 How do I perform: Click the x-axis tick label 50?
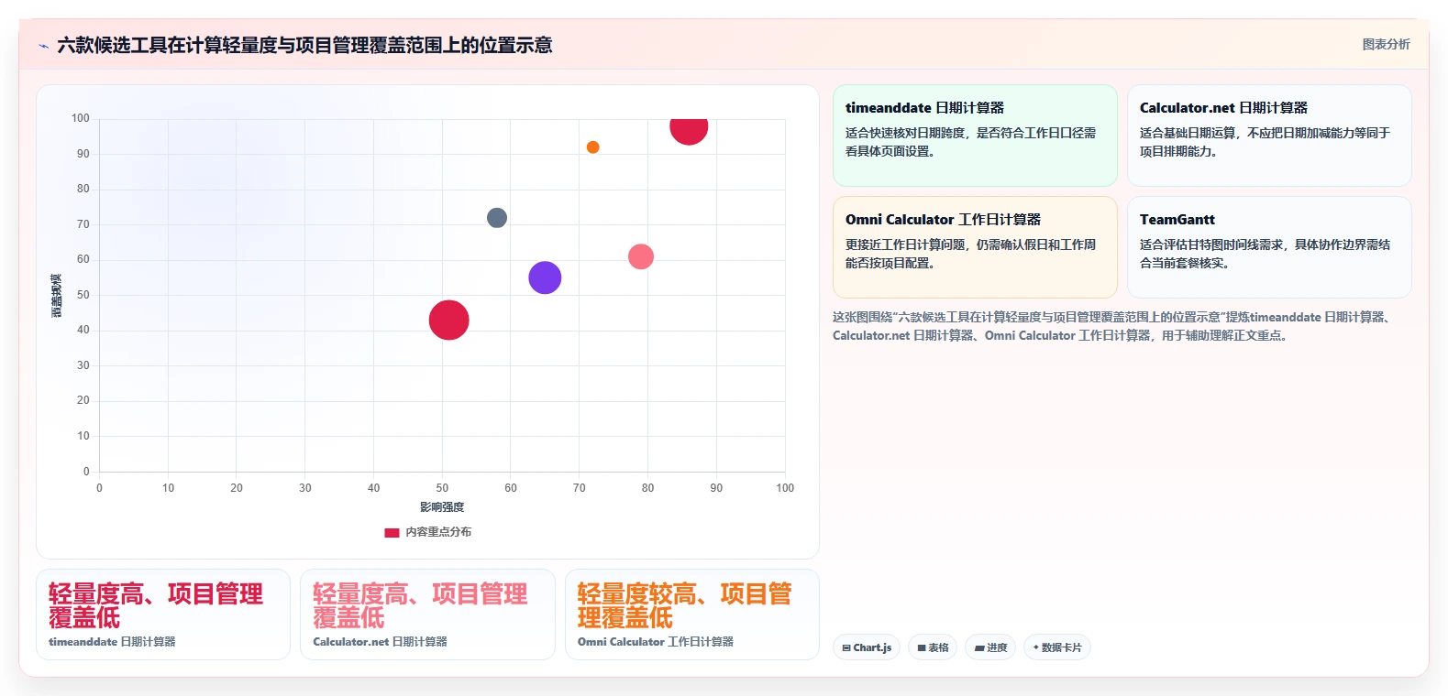point(442,488)
